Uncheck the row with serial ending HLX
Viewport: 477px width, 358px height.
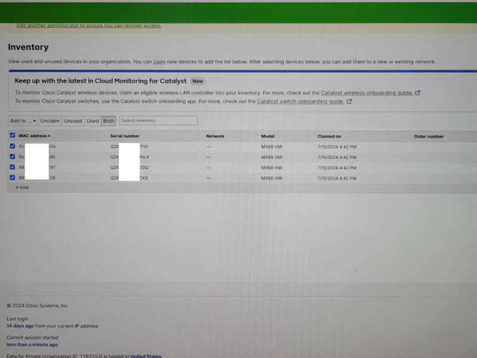coord(13,156)
